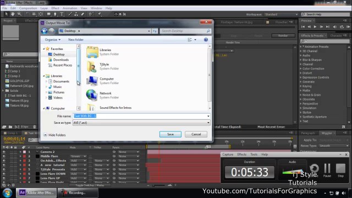
Task: Toggle loop option in Preview panel
Action: (342, 27)
